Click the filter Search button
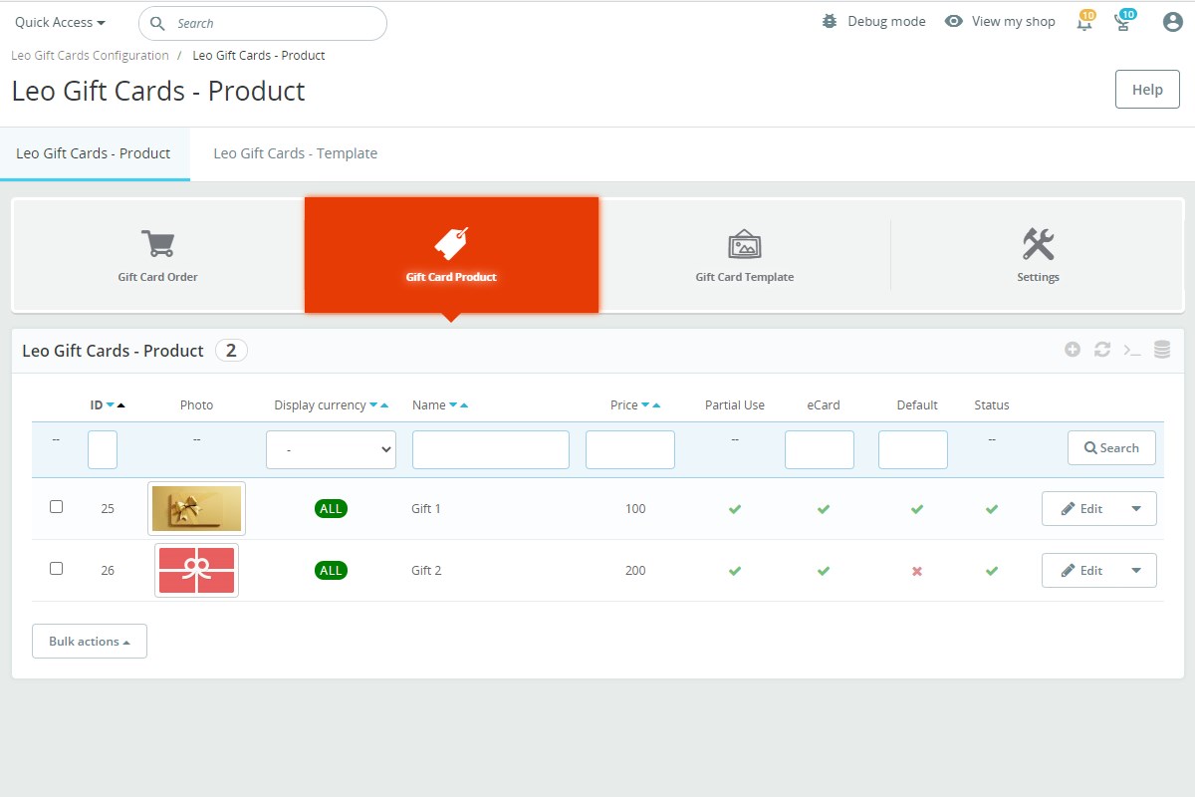The image size is (1195, 797). 1111,448
